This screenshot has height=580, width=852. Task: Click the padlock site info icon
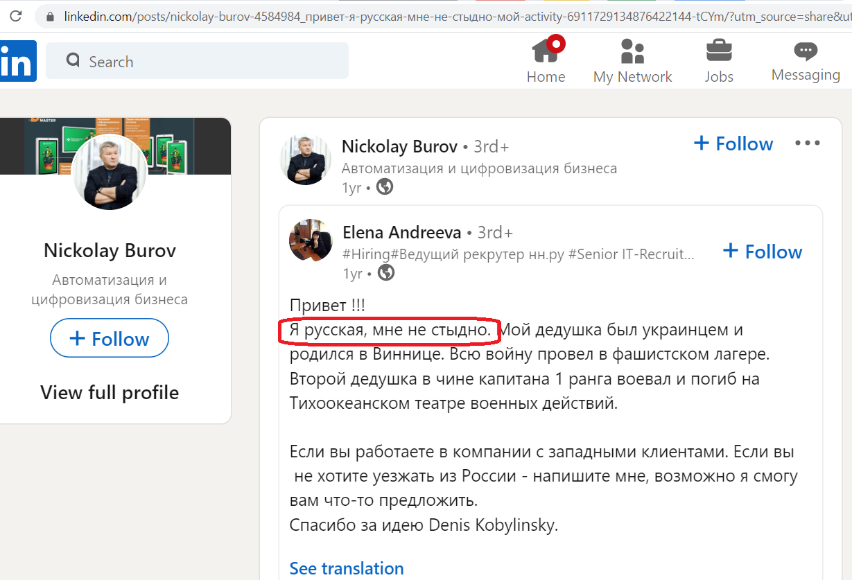(49, 16)
